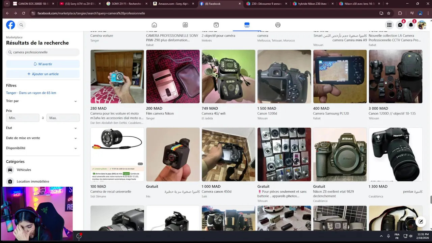The width and height of the screenshot is (432, 243).
Task: Click the FRA language indicator in taskbar
Action: [397, 236]
